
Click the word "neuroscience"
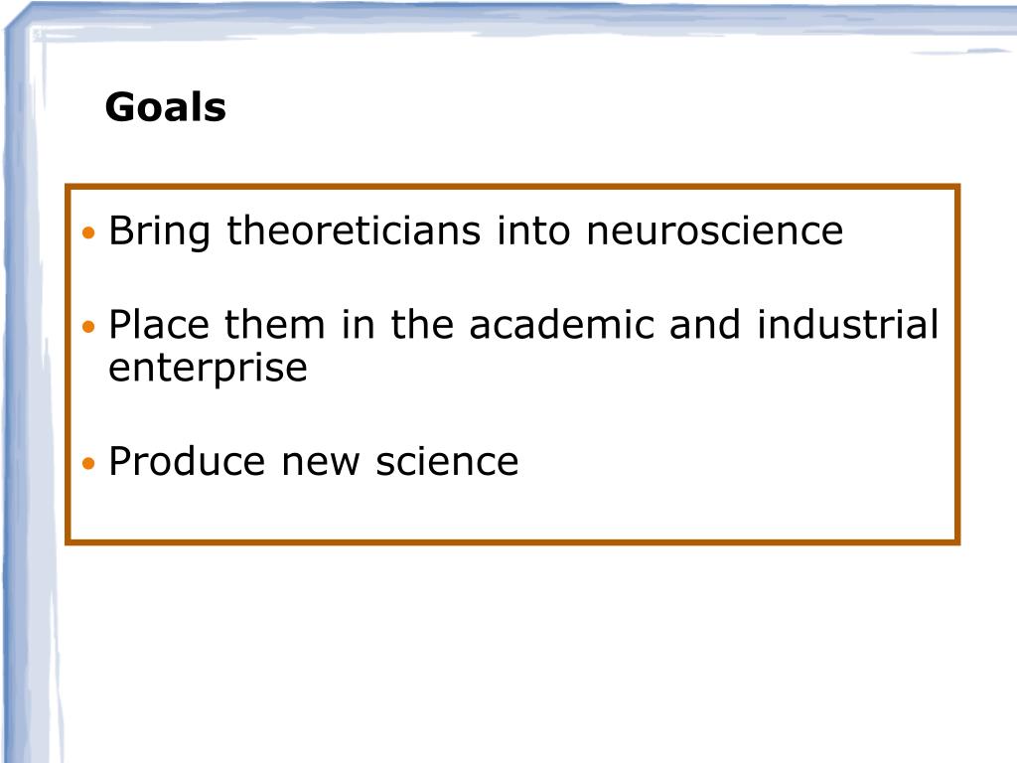coord(715,230)
